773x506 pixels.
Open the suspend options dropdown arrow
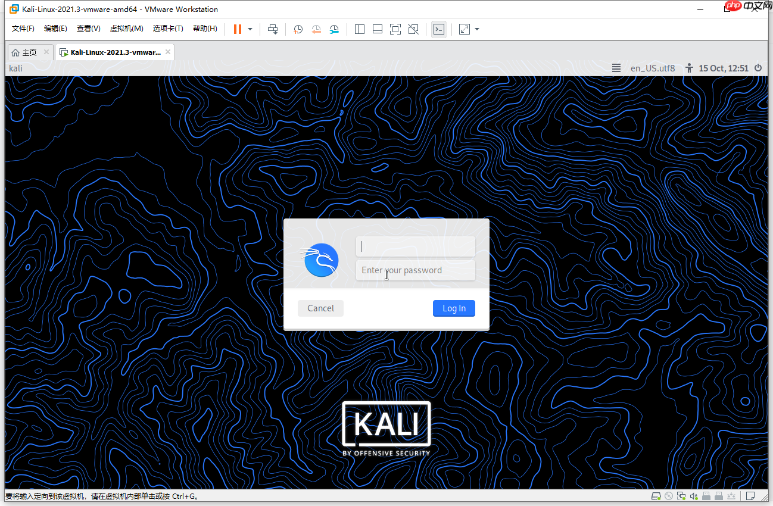(250, 29)
